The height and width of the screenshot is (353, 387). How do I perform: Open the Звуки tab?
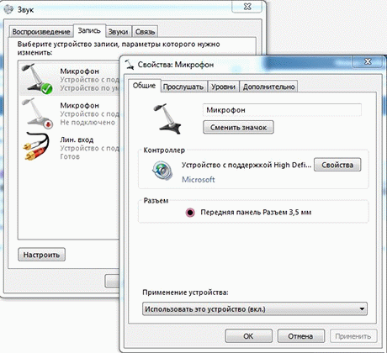118,32
